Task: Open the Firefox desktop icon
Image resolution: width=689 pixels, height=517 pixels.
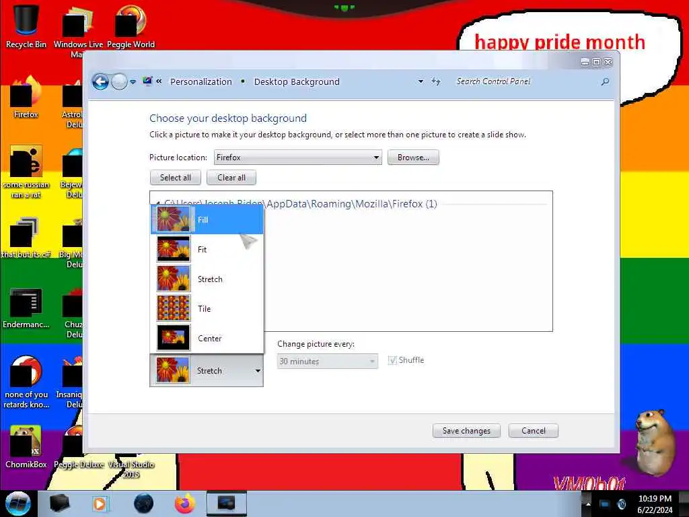Action: tap(26, 98)
